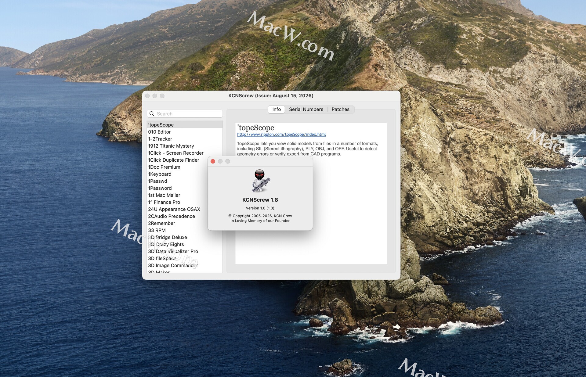Screen dimensions: 586x377
Task: Click the KCNScrew main window title bar
Action: 271,96
